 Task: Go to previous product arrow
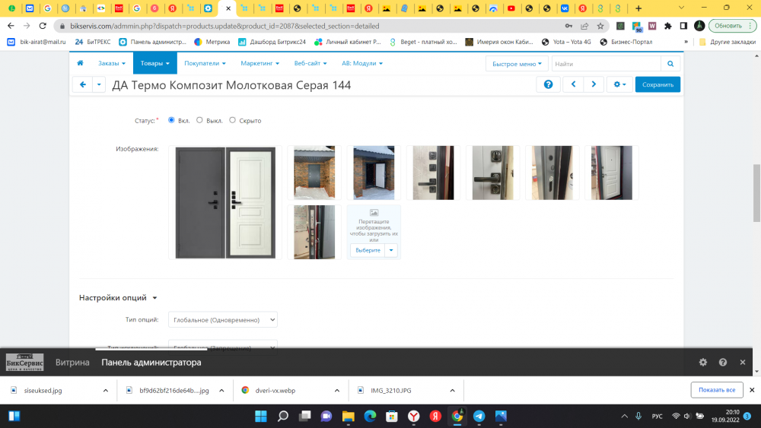pos(573,84)
